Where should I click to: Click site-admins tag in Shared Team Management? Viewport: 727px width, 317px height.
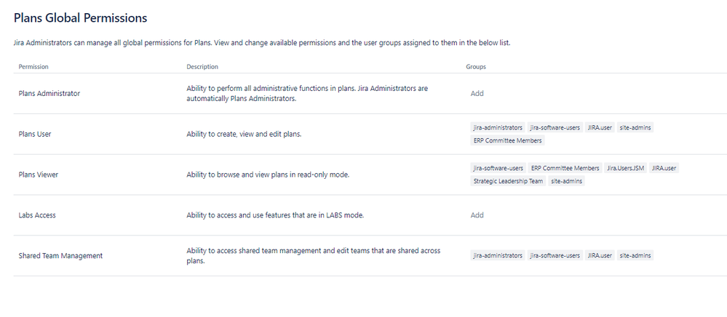coord(635,255)
